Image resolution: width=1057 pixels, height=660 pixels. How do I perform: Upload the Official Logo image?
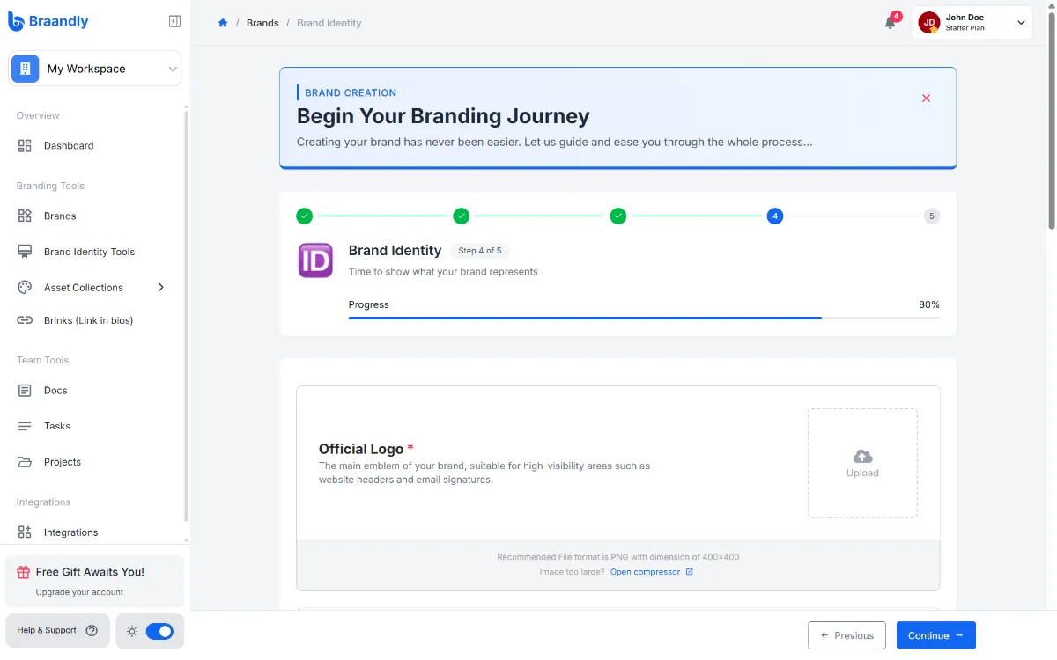862,463
